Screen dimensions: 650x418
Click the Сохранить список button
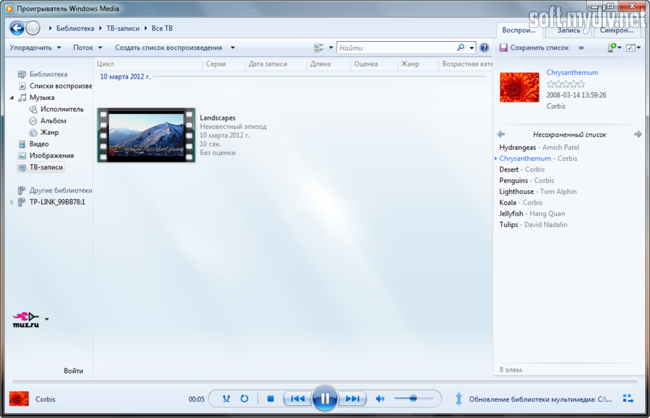[x=534, y=48]
